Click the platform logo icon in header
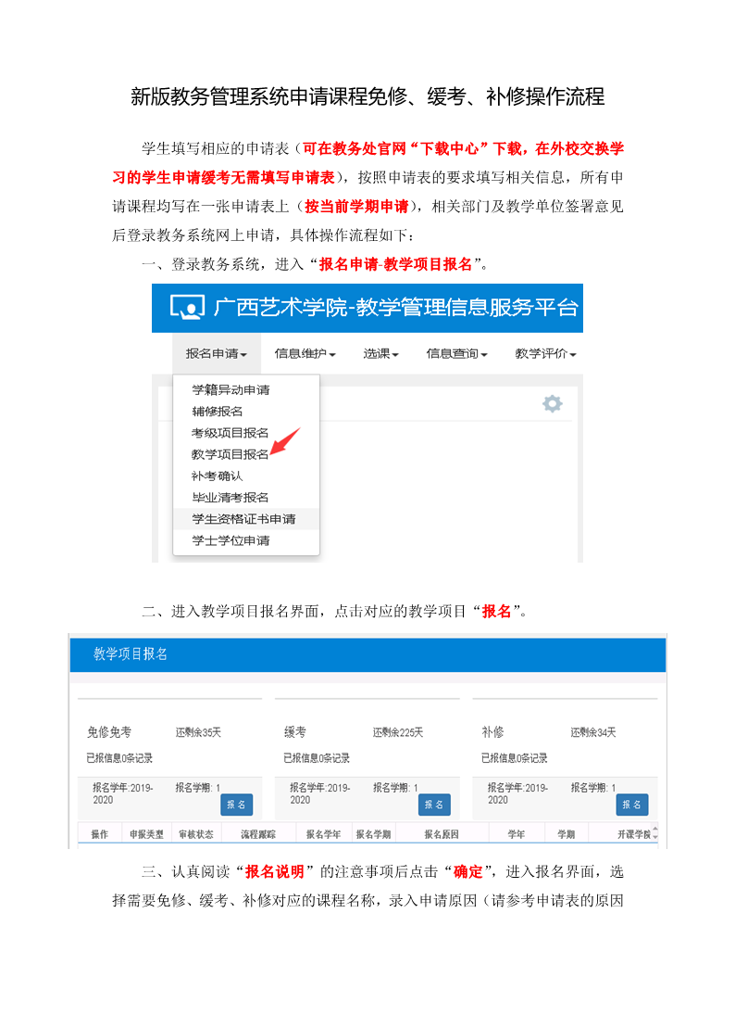The width and height of the screenshot is (735, 1027). pos(186,308)
